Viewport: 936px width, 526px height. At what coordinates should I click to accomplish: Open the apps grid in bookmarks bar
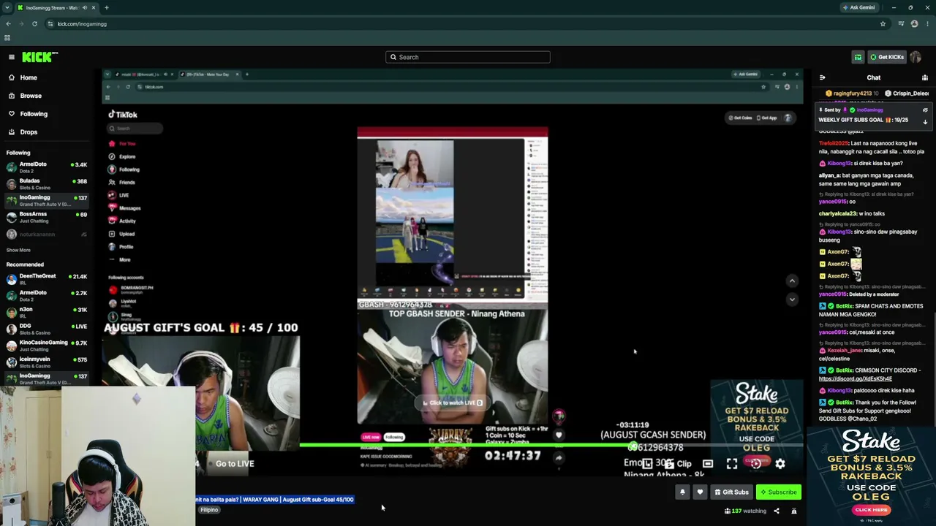7,38
